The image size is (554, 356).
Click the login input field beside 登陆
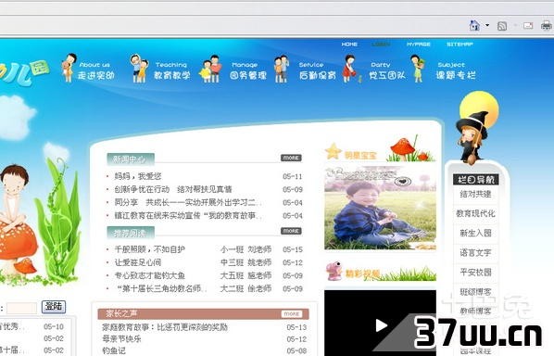[21, 308]
